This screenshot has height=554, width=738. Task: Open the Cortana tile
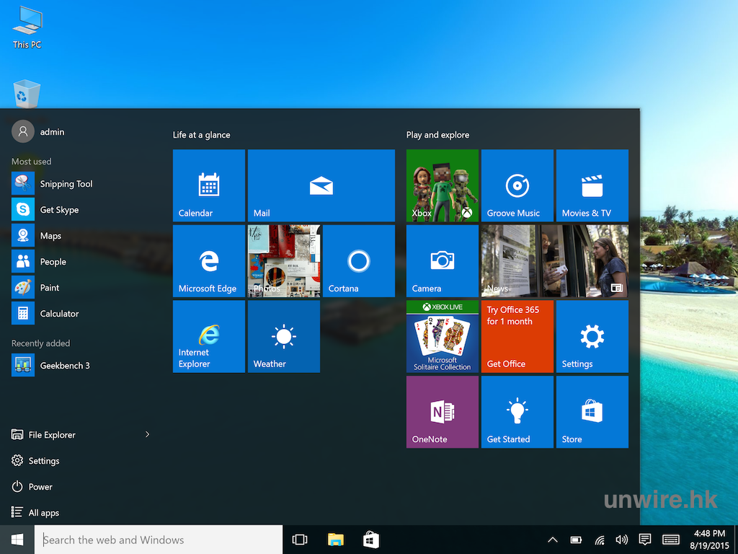(359, 261)
